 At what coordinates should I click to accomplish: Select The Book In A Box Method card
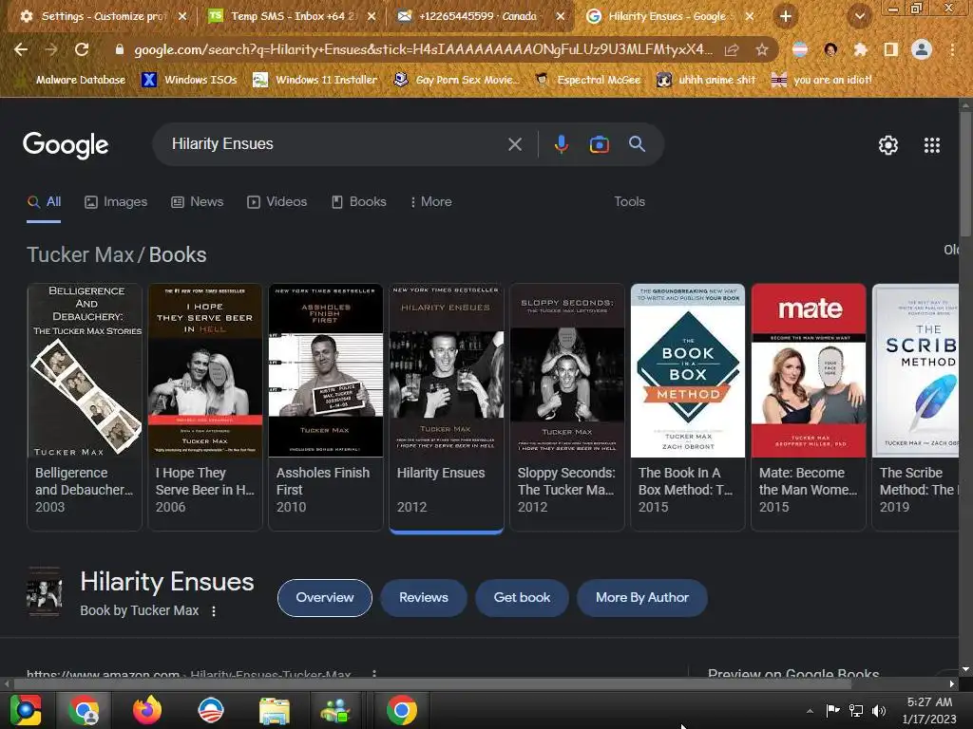688,406
